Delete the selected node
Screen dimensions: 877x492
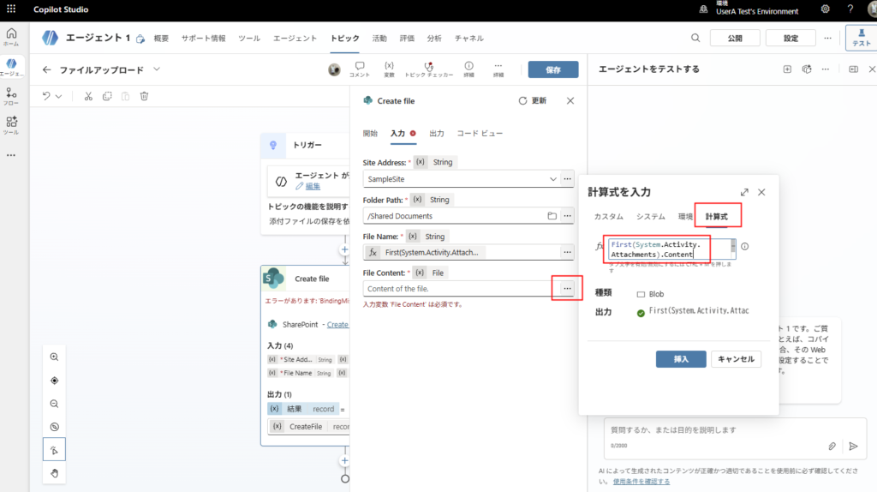[x=144, y=96]
